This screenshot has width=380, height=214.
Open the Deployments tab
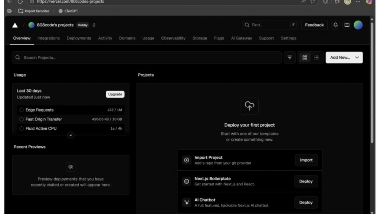pos(79,38)
